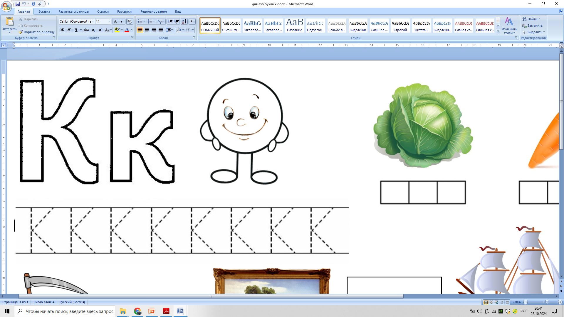Toggle italic (К) formatting

coord(69,30)
